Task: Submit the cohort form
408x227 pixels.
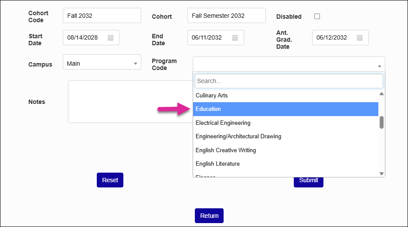Action: tap(309, 182)
